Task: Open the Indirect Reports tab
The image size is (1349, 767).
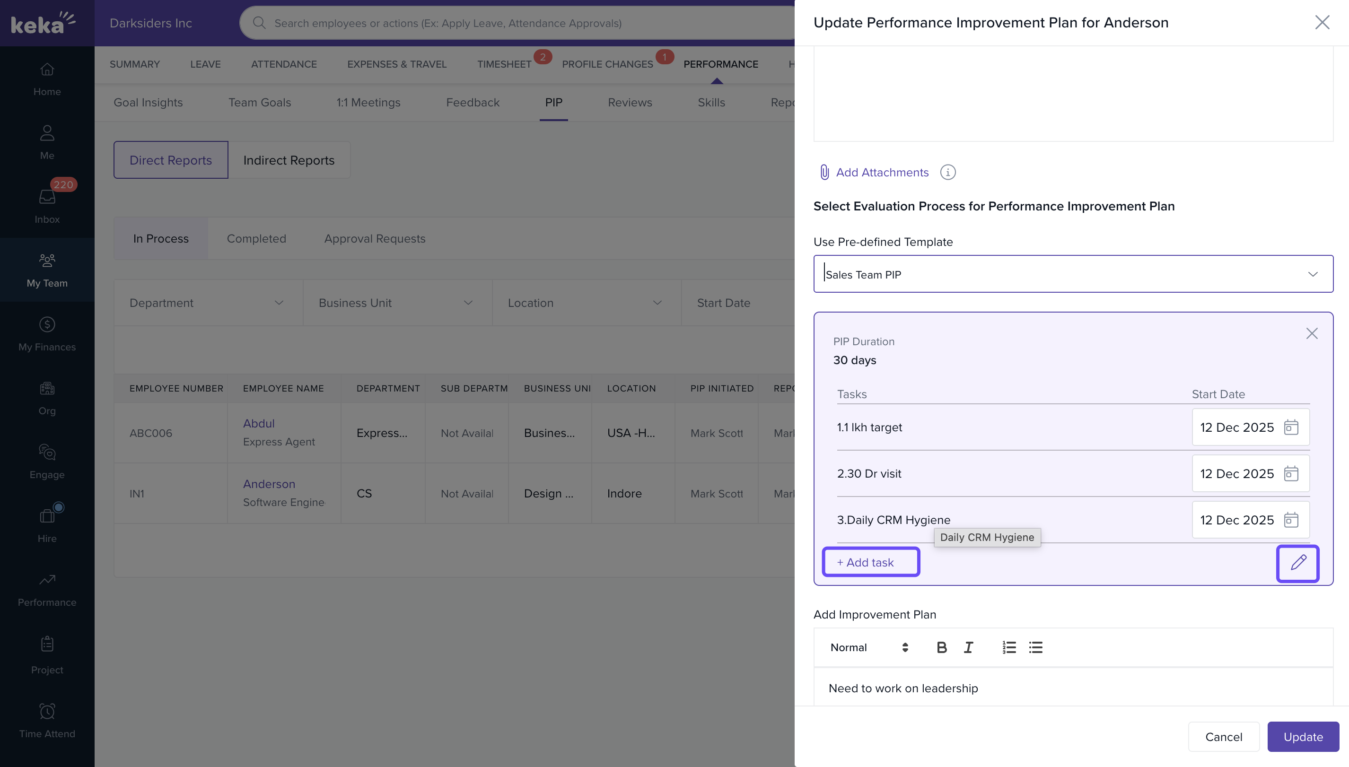Action: (289, 160)
